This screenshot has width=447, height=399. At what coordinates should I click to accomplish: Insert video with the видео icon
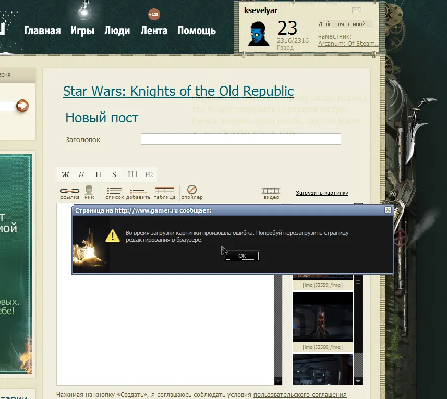coord(271,194)
